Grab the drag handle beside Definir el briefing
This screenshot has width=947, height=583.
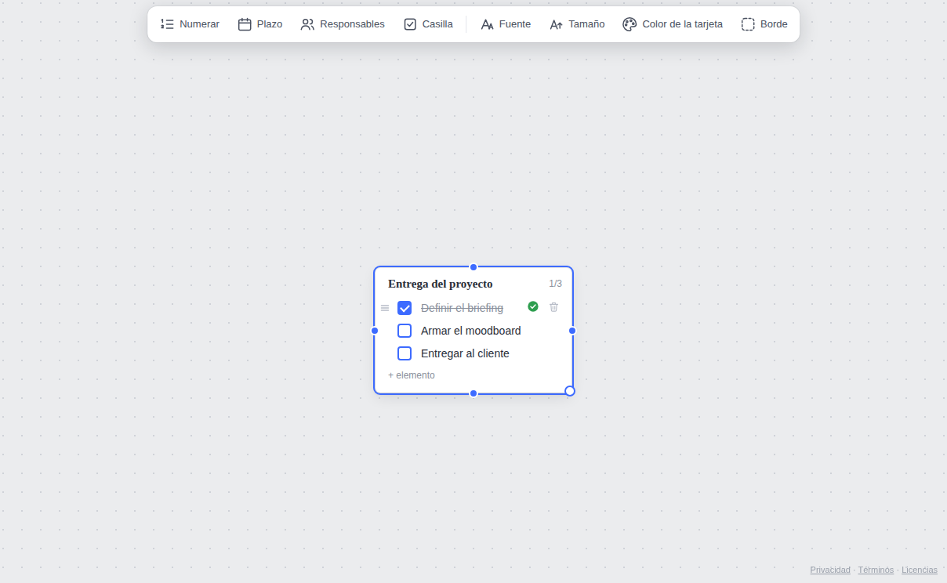click(x=385, y=308)
